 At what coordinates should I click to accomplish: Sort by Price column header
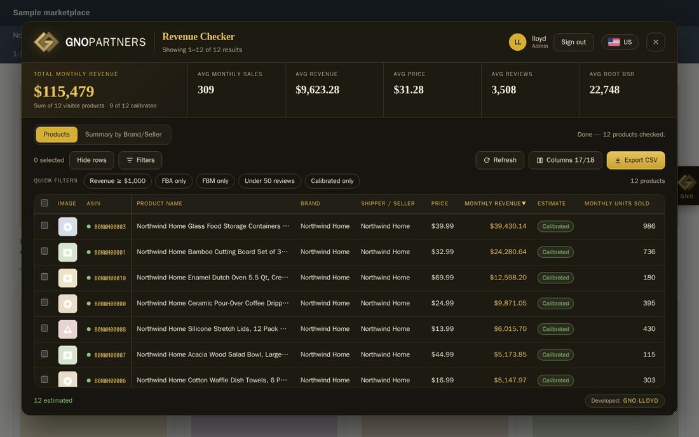(440, 204)
